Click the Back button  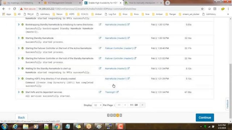coord(21,117)
